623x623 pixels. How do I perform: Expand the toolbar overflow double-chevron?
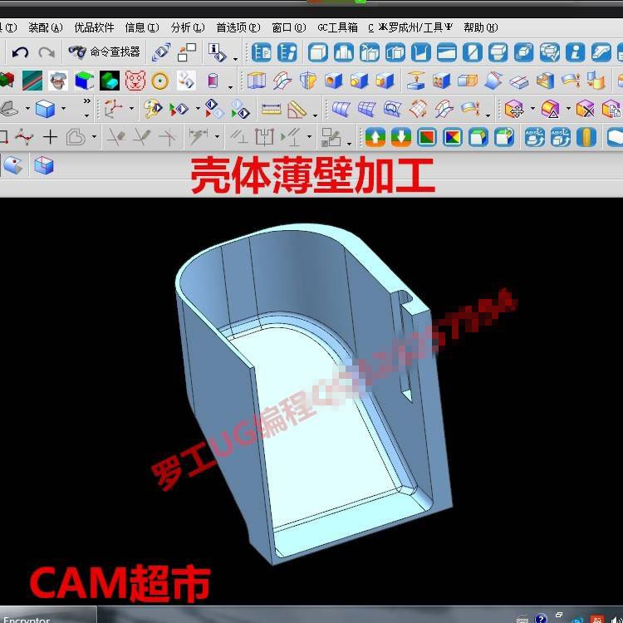tap(86, 102)
